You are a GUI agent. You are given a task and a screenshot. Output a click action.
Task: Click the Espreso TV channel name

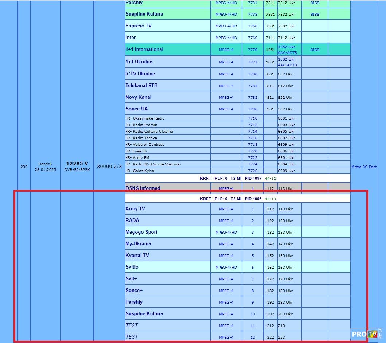coord(139,26)
